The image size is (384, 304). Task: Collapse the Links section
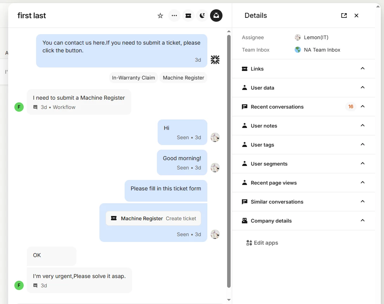[x=363, y=69]
